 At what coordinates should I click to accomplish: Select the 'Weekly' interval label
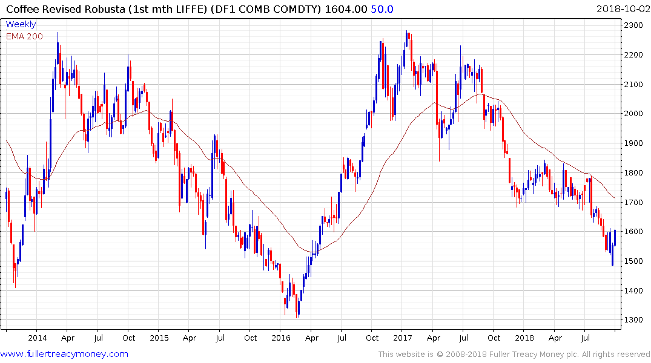(x=21, y=24)
